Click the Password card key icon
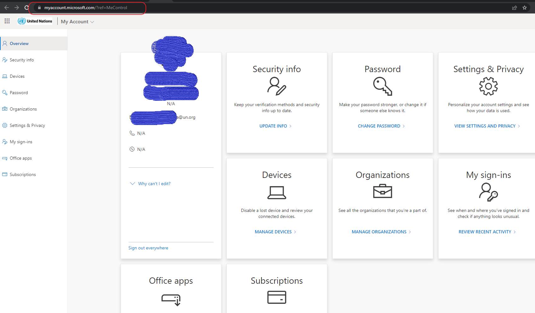Viewport: 535px width, 313px height. click(383, 86)
